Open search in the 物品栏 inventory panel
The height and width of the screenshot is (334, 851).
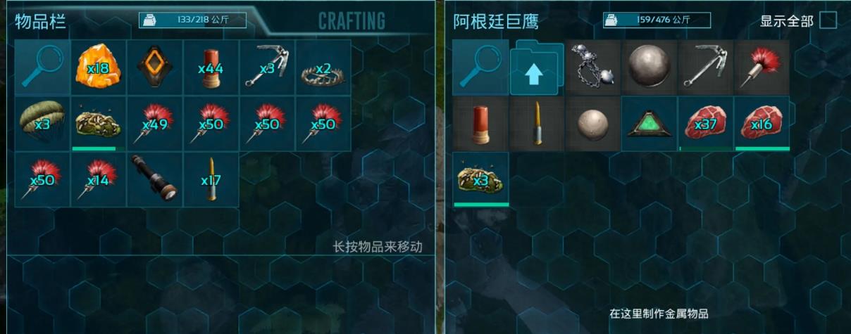pos(42,68)
